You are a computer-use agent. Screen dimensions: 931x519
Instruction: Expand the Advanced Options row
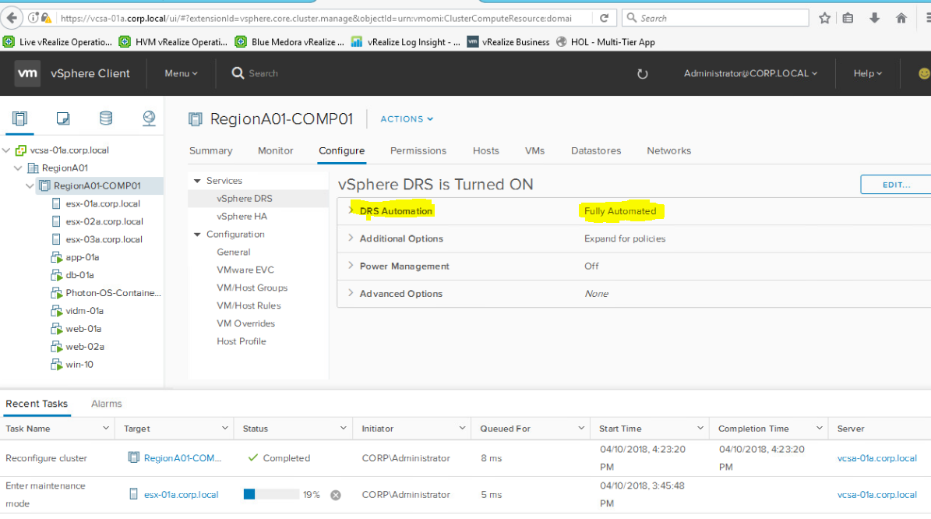click(x=351, y=293)
